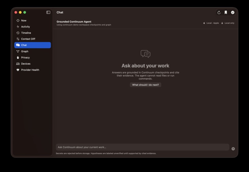Click the large chat bubbles placeholder icon

[x=146, y=54]
